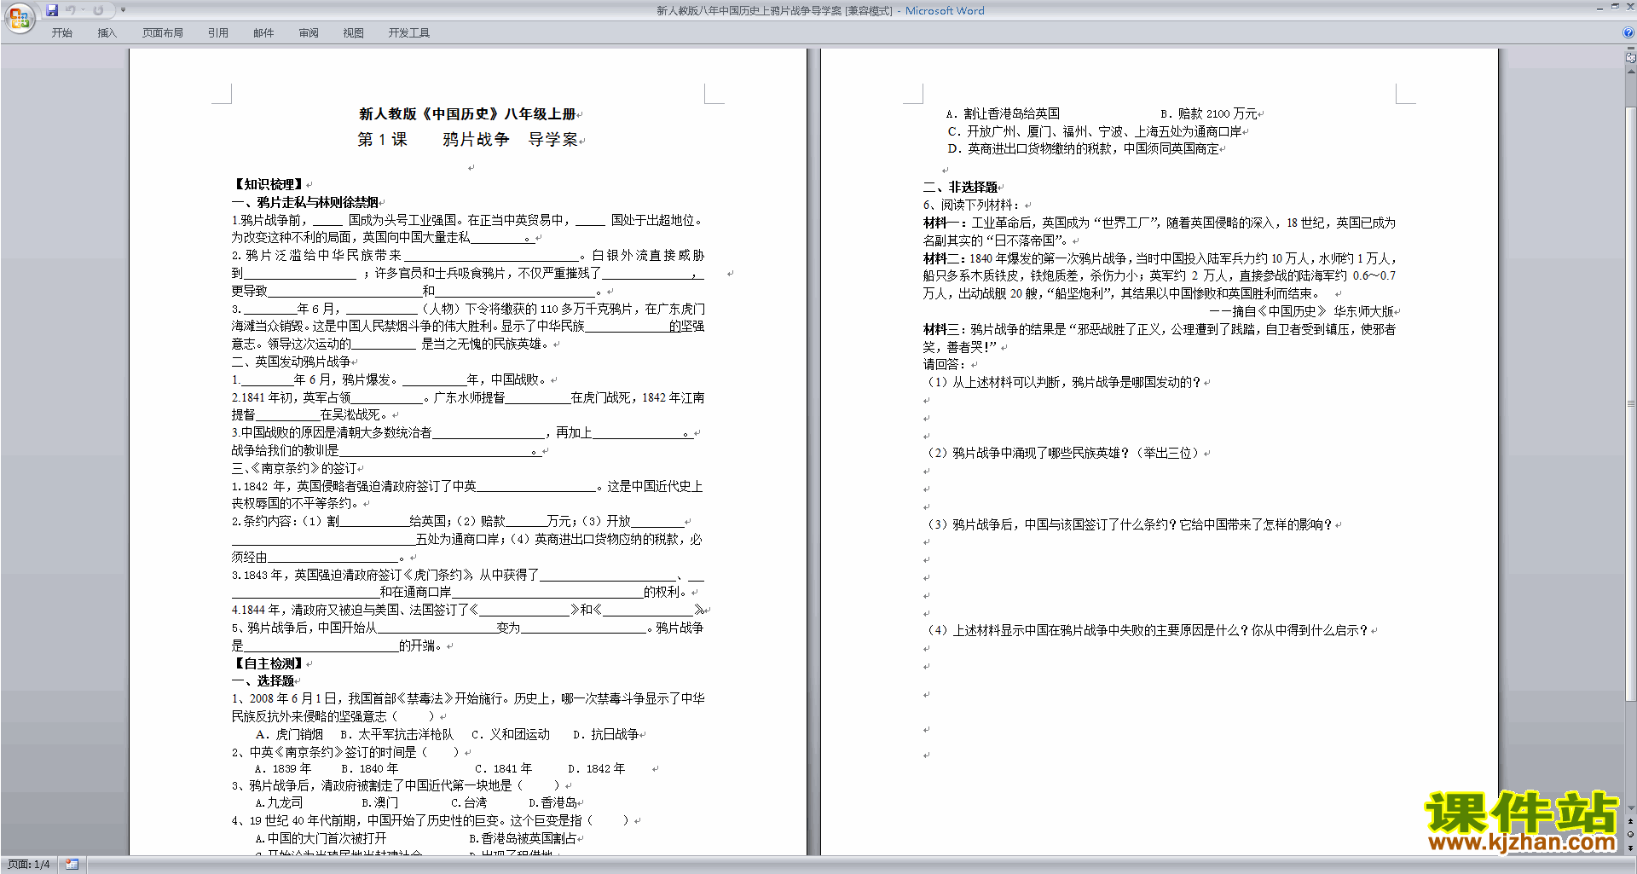Open the 开始 ribbon tab
Screen dimensions: 1637x874
click(61, 33)
